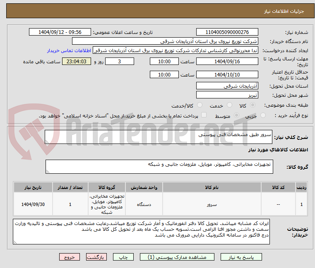Click the remaining time countdown 23:04:03
Viewport: 315px width, 268px height.
click(77, 62)
